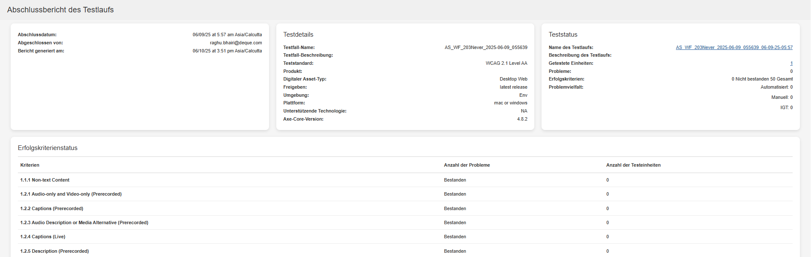Select the 1.2.4 Captions (Live) criterion

[x=43, y=237]
